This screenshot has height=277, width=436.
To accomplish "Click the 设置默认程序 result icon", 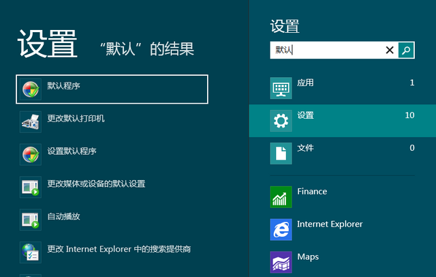I will tap(31, 154).
